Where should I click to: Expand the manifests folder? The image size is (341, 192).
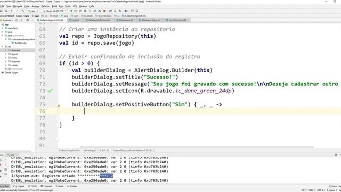[x=3, y=28]
